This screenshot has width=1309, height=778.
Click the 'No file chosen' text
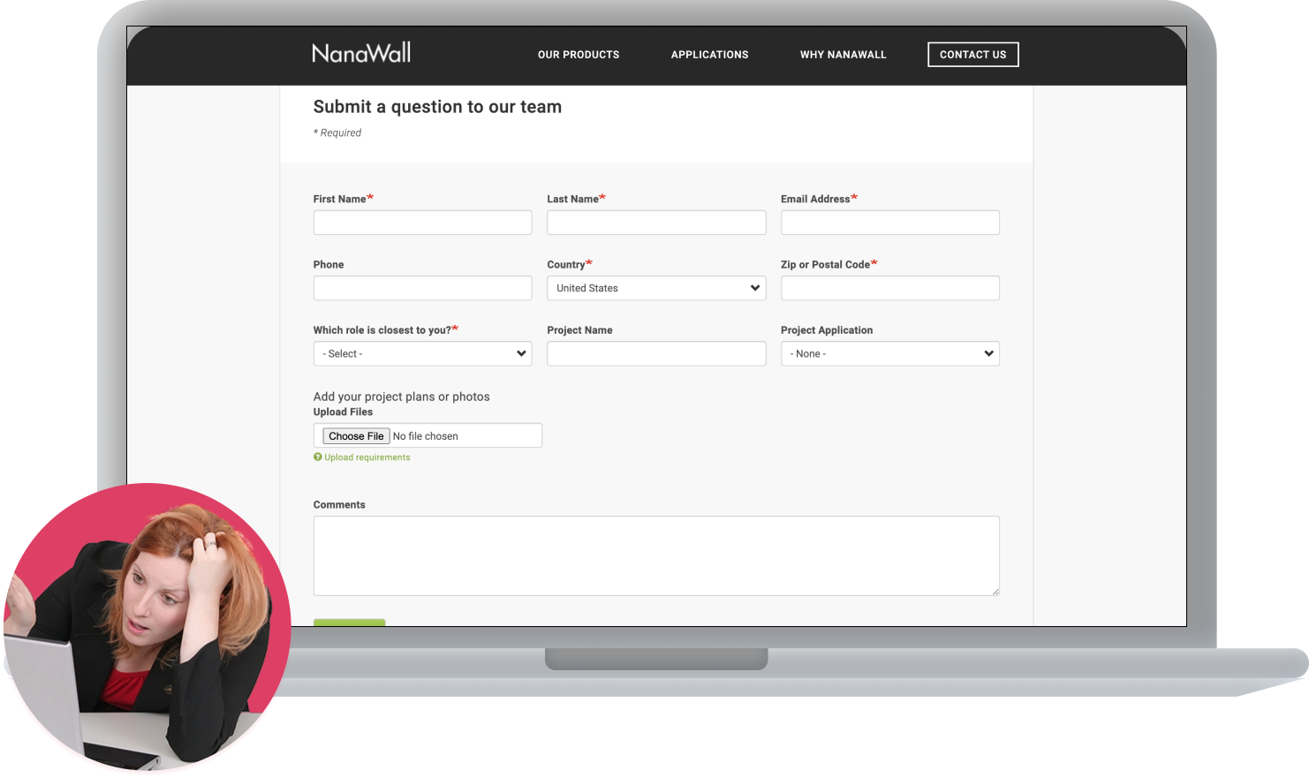click(426, 436)
